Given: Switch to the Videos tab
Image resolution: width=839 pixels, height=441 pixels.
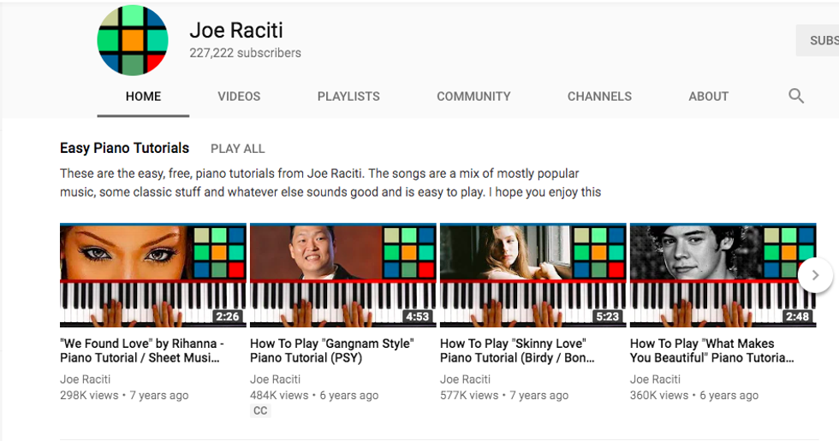Looking at the screenshot, I should click(x=239, y=97).
